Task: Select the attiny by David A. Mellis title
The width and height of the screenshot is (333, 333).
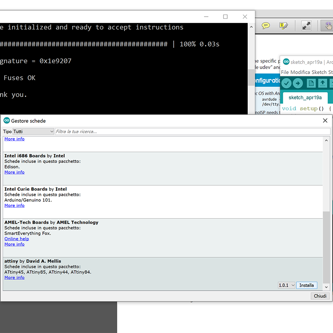Action: coord(33,261)
